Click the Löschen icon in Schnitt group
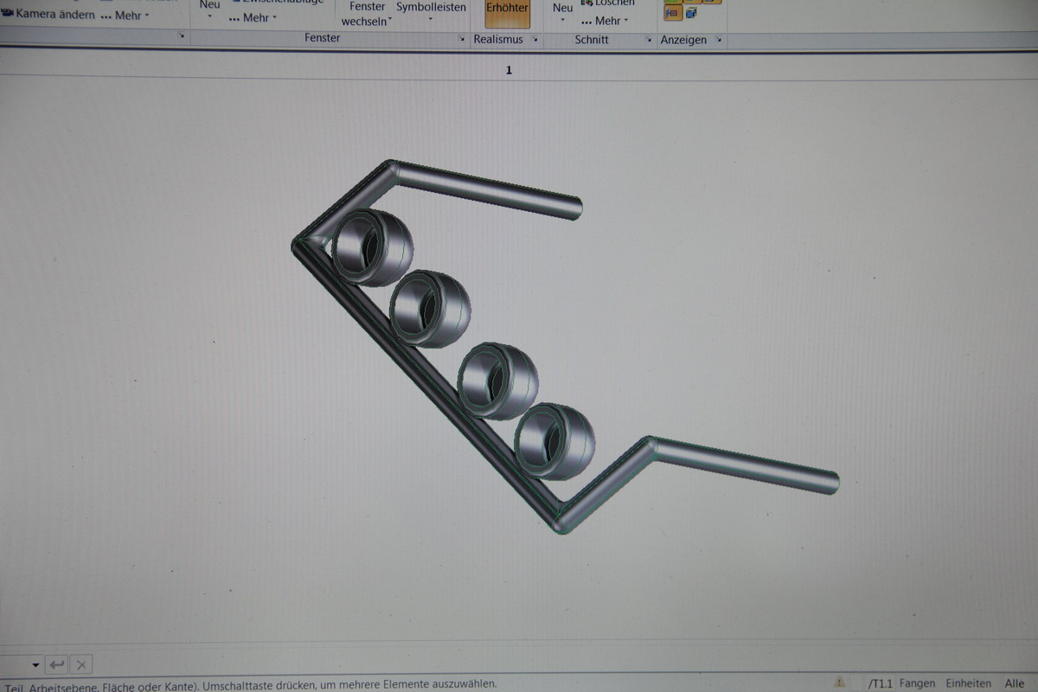The image size is (1038, 692). (x=588, y=3)
